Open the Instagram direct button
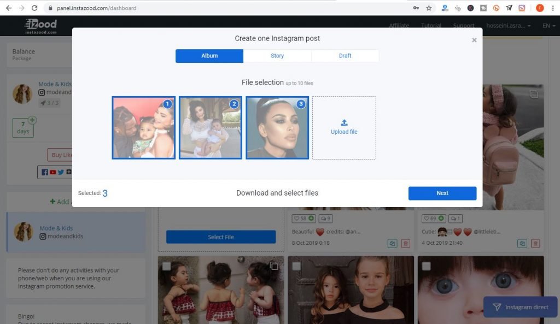Screen dimensions: 560x324 (520, 307)
